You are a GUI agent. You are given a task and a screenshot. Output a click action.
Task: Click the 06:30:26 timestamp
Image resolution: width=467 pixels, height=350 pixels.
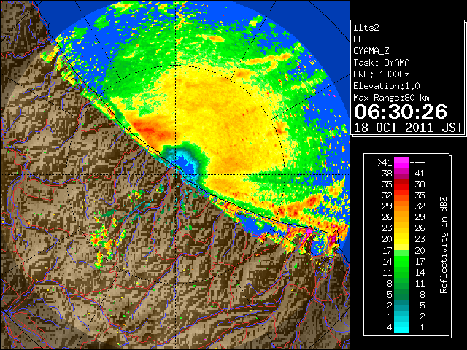click(x=401, y=112)
